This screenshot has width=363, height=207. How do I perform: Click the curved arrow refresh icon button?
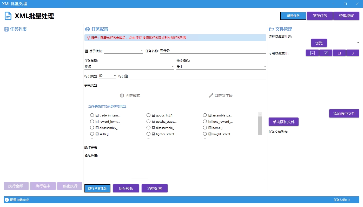(x=353, y=53)
